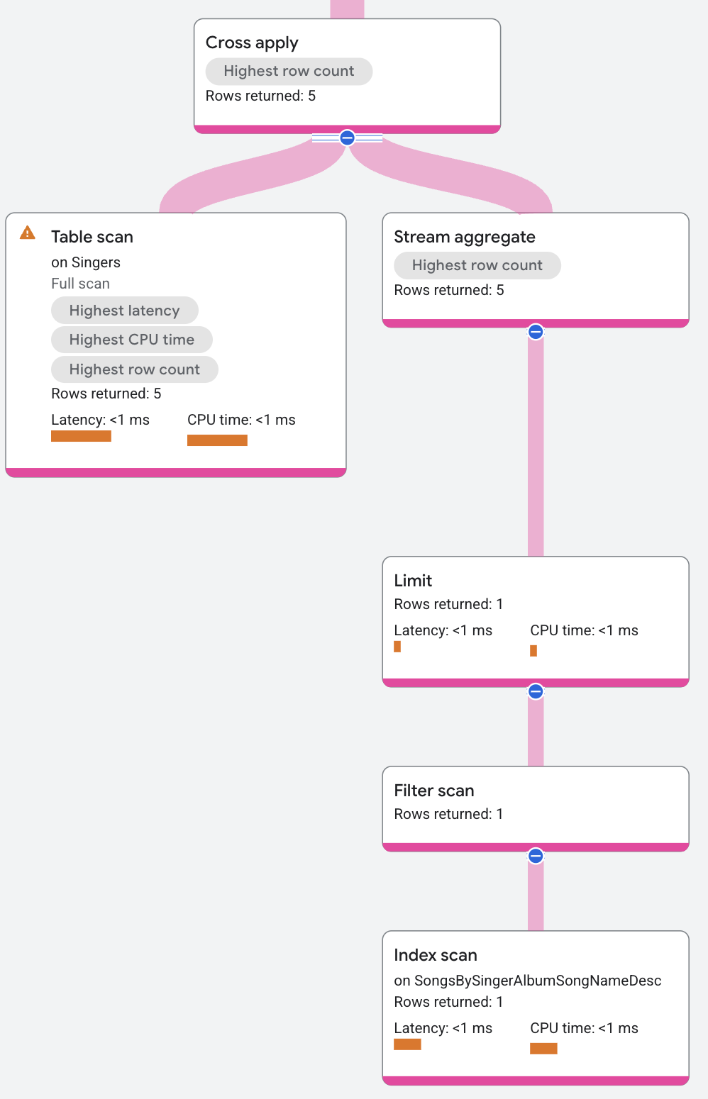Select the Index scan node title
The width and height of the screenshot is (708, 1099).
(436, 955)
